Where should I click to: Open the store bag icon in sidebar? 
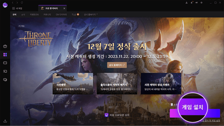pos(5,46)
